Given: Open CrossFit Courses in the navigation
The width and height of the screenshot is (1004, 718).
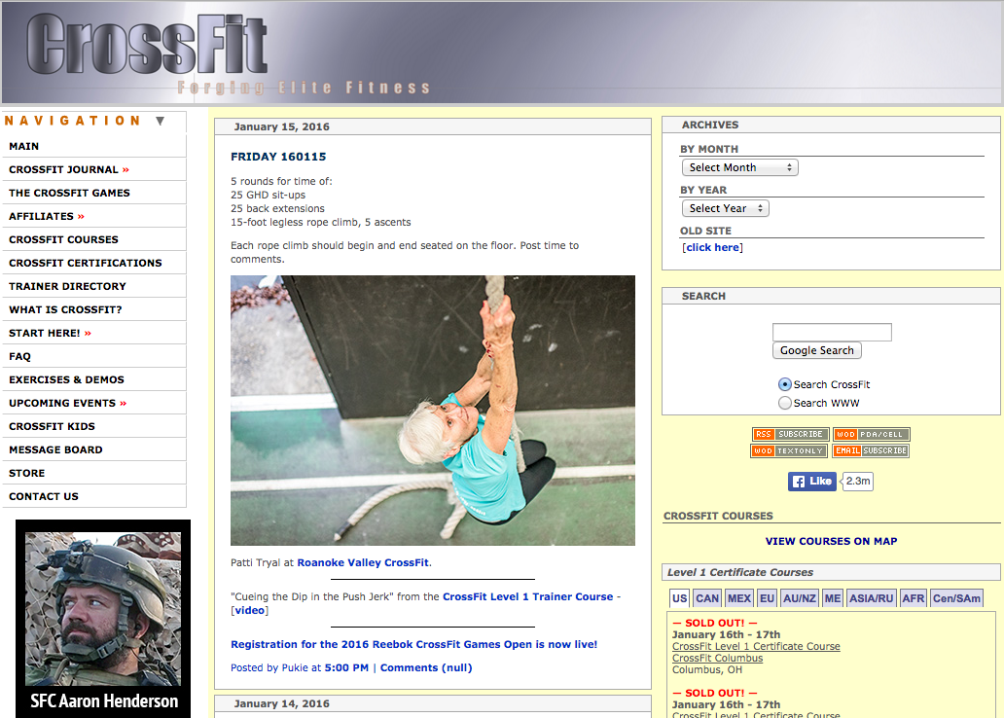Looking at the screenshot, I should pyautogui.click(x=94, y=239).
